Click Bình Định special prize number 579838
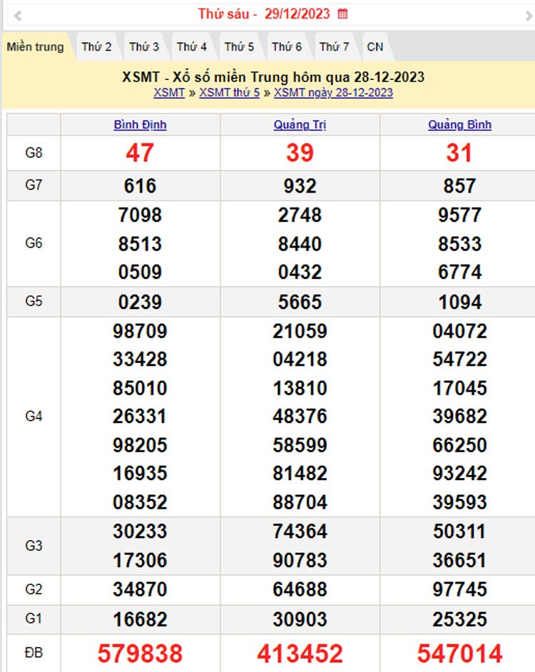The image size is (535, 672). tap(140, 653)
